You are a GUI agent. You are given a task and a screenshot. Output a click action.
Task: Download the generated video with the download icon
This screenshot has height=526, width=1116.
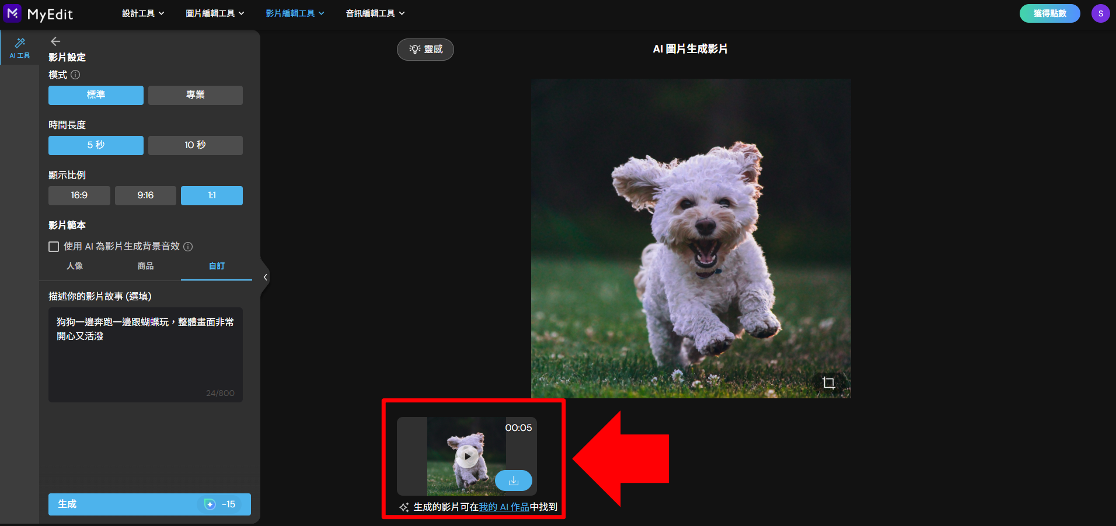tap(514, 481)
